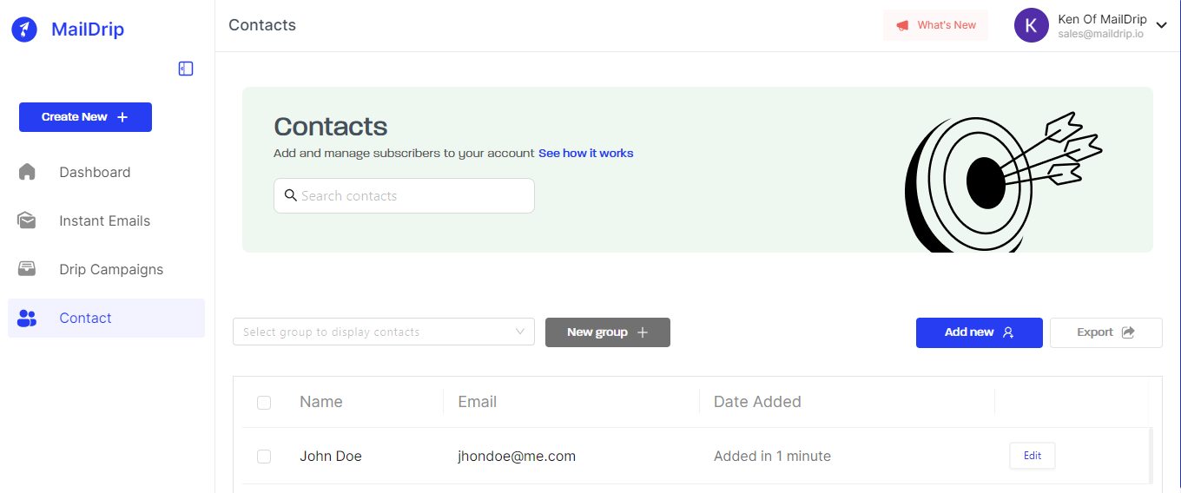Check the select-all checkbox in table header
The image size is (1181, 493).
(264, 403)
